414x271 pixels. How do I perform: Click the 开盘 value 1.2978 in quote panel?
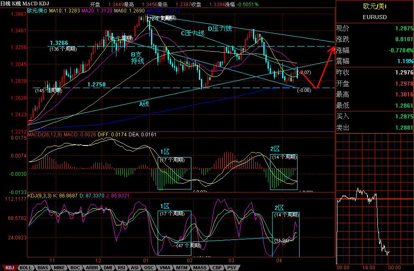404,84
